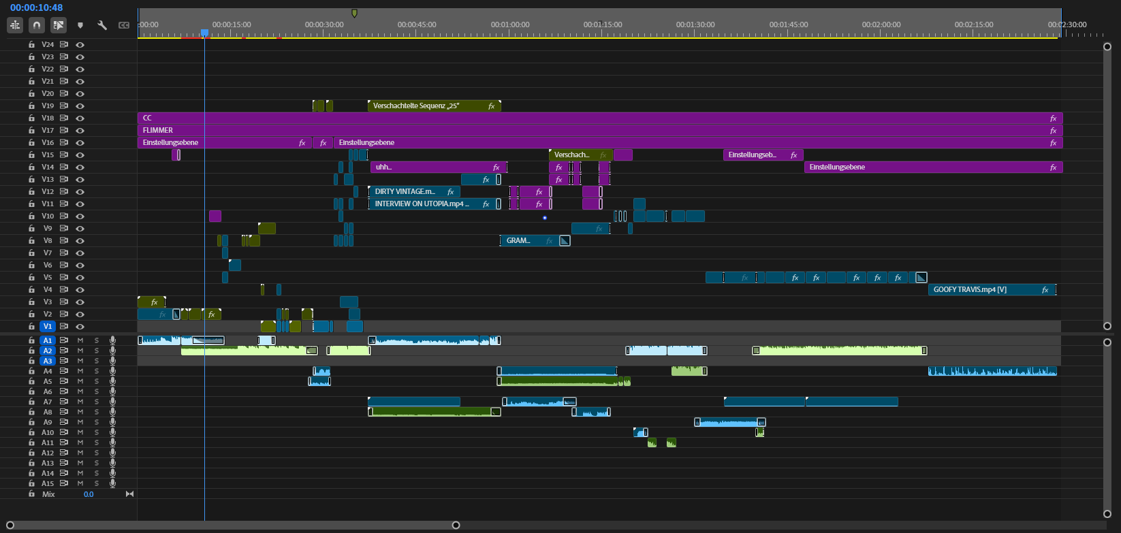Click the blue playhead handle on ruler

pyautogui.click(x=204, y=33)
